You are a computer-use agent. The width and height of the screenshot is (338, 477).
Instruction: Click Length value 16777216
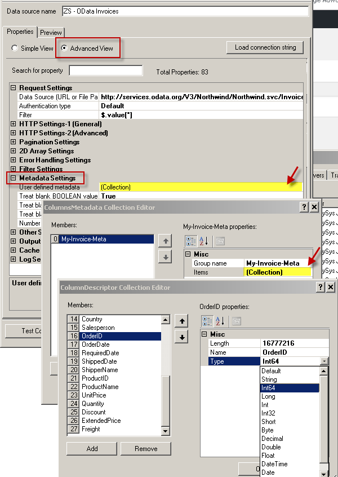(x=295, y=343)
